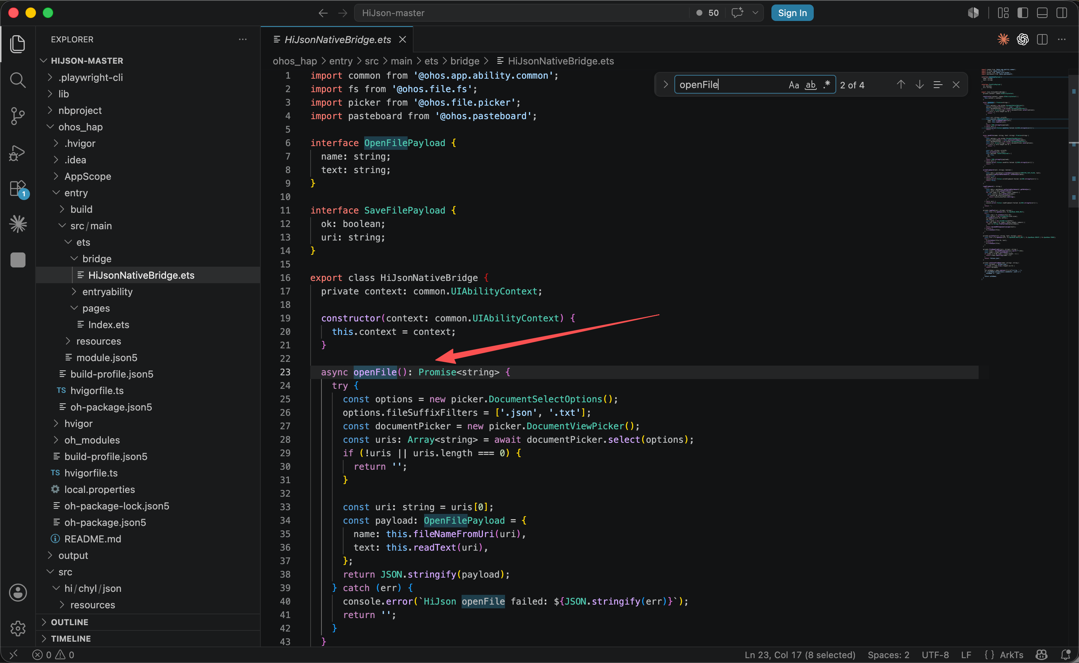This screenshot has width=1079, height=663.
Task: Go forward with the navigation right arrow
Action: tap(342, 13)
